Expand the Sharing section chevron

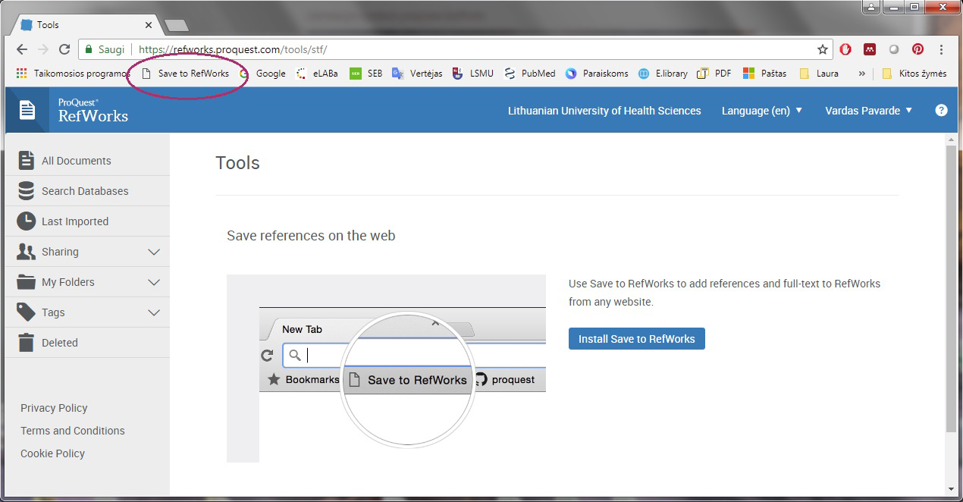pos(154,252)
